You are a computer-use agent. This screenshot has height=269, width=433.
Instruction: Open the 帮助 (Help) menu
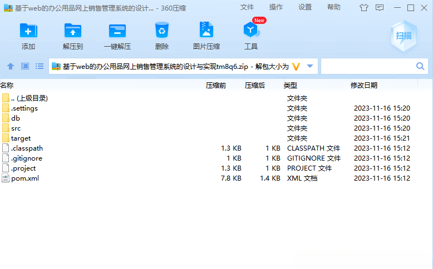[x=333, y=7]
